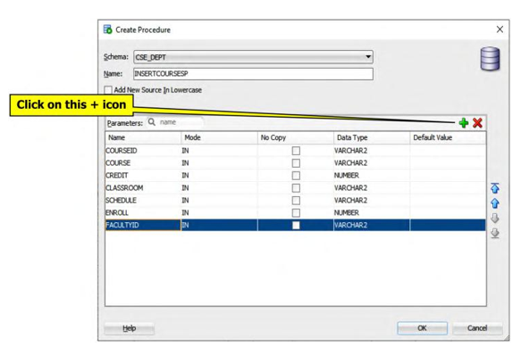This screenshot has width=521, height=347.
Task: Select the CLASSROOM parameter name cell
Action: pos(143,187)
